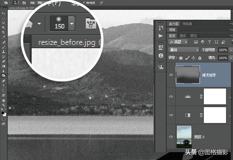Screen dimensions: 233x160
Task: Open the Layers panel flyout menu
Action: [x=231, y=36]
